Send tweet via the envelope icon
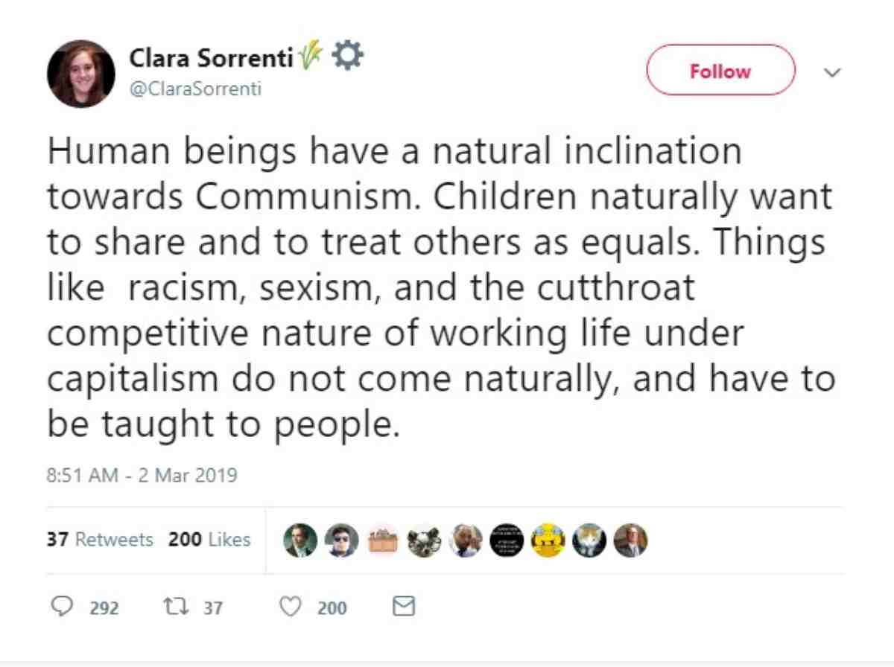Viewport: 894px width, 667px height. [x=403, y=607]
